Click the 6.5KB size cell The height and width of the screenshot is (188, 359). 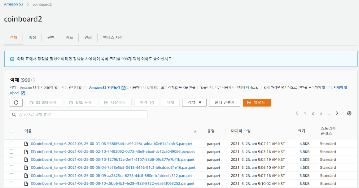pos(304,183)
